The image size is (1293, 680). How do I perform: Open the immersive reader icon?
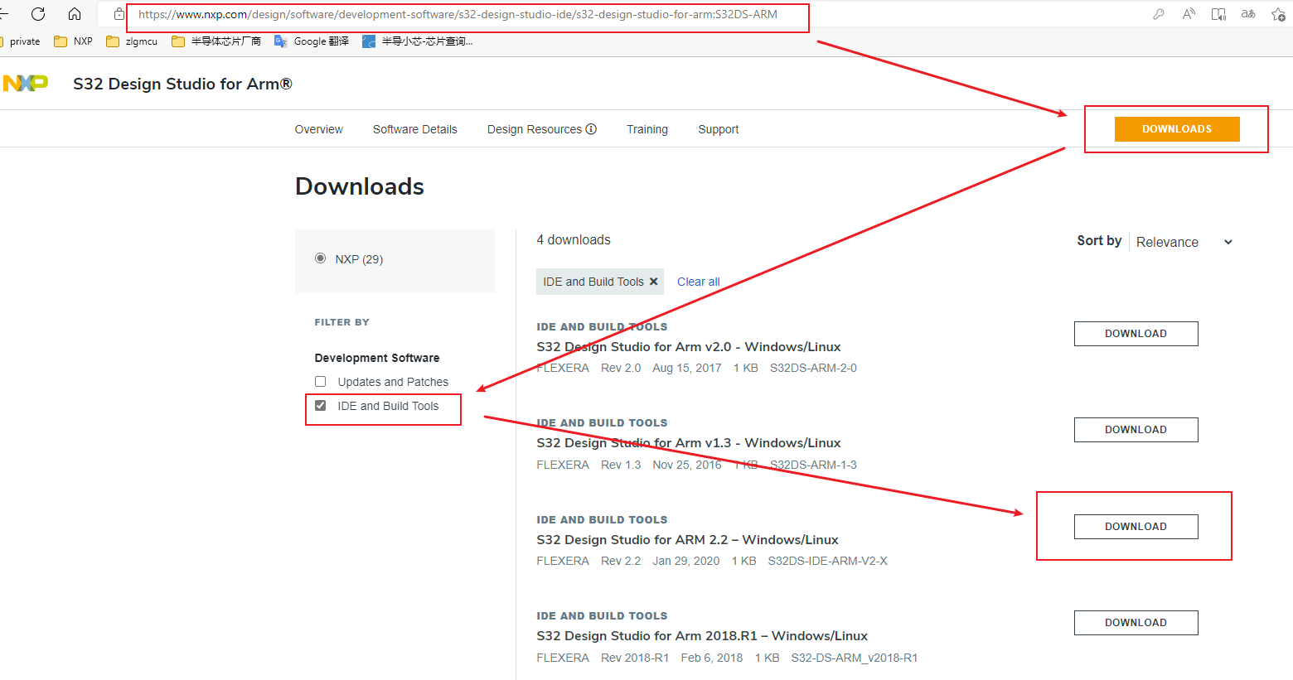(x=1218, y=14)
